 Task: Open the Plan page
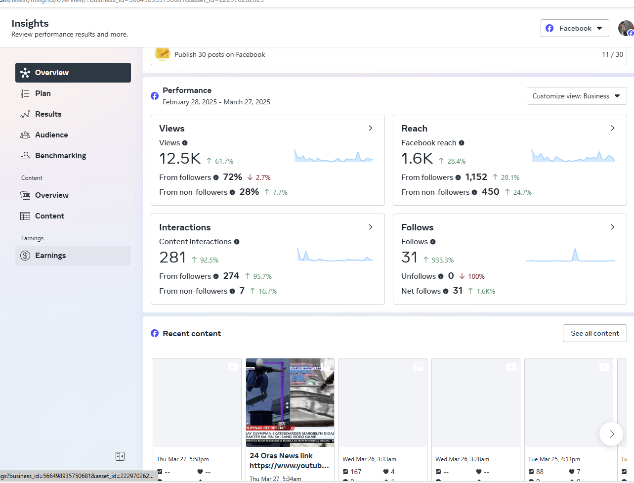[73, 93]
